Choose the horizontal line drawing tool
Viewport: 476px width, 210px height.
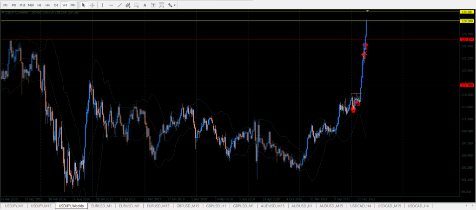(111, 5)
